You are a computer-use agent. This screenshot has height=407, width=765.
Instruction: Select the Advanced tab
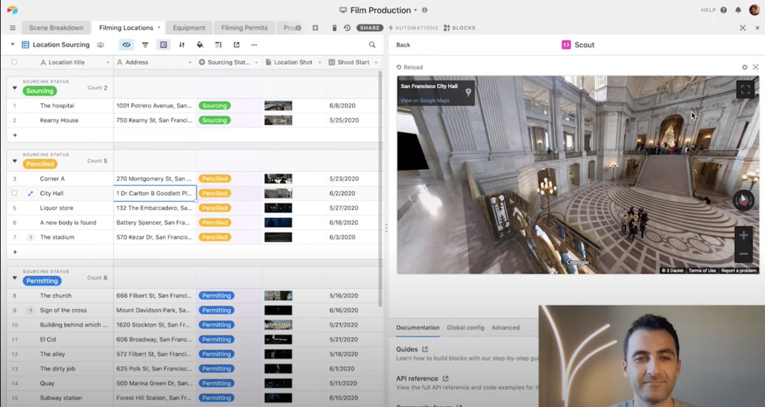506,327
